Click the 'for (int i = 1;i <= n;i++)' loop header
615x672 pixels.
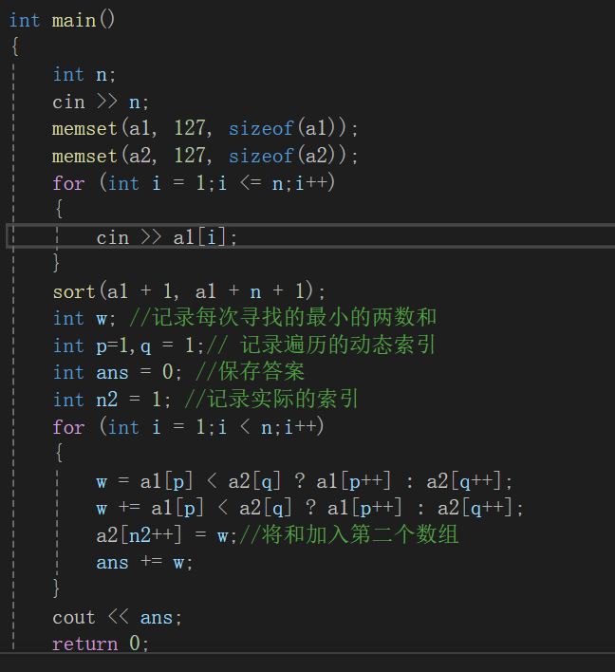[194, 183]
